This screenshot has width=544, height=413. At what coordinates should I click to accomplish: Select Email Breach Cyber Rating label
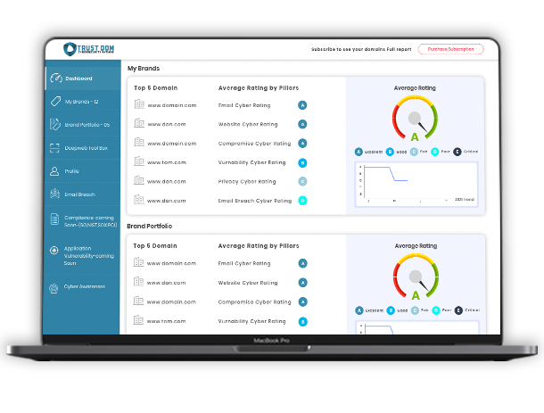pyautogui.click(x=255, y=201)
